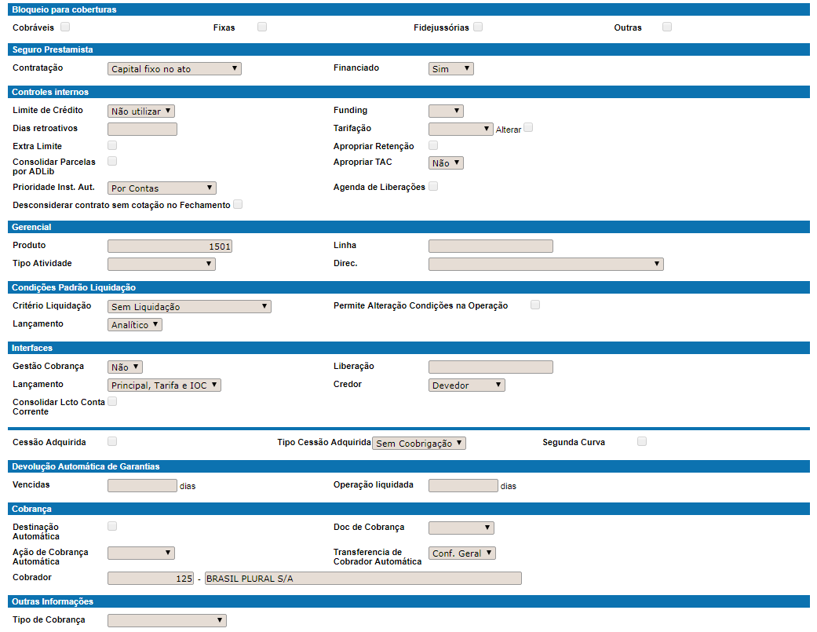Check Consolidar Lcto Conta Corrente box

click(112, 401)
